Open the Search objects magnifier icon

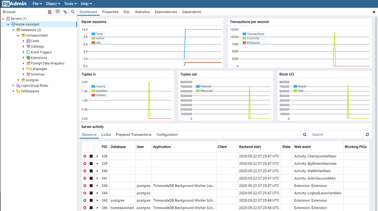[x=73, y=12]
